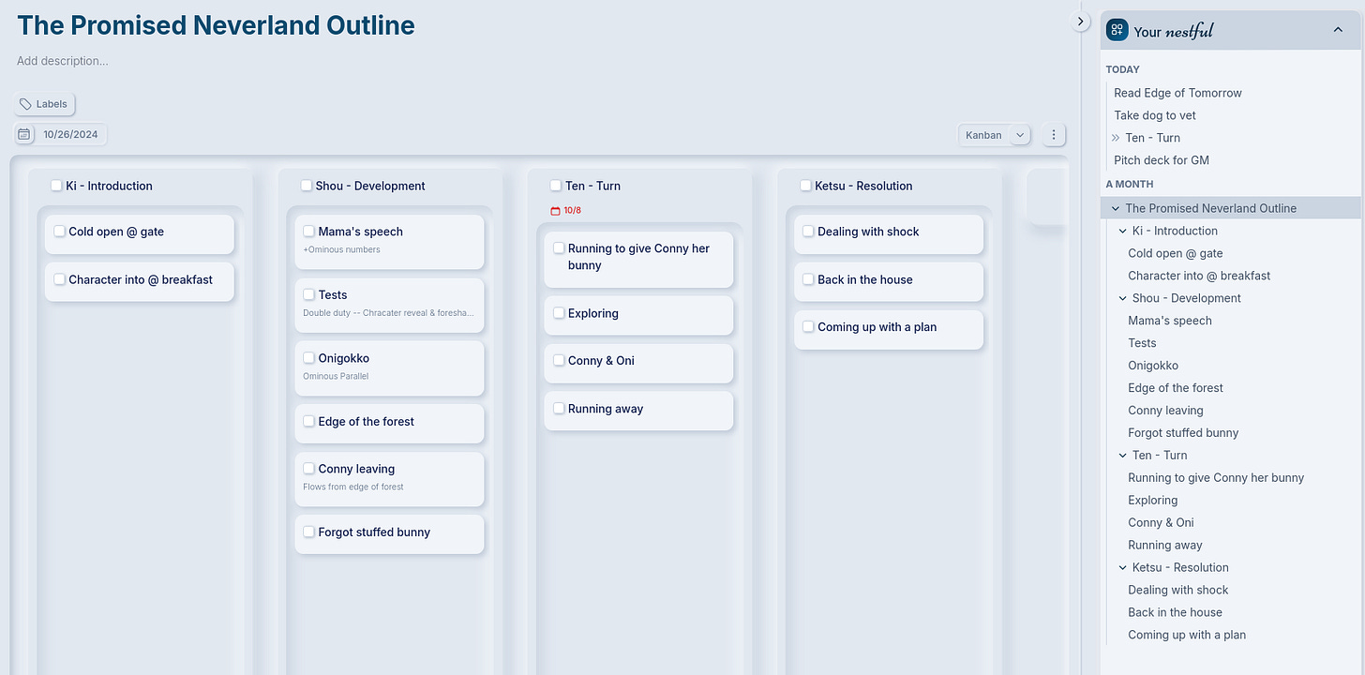
Task: Select Back in the house in sidebar
Action: point(1175,613)
